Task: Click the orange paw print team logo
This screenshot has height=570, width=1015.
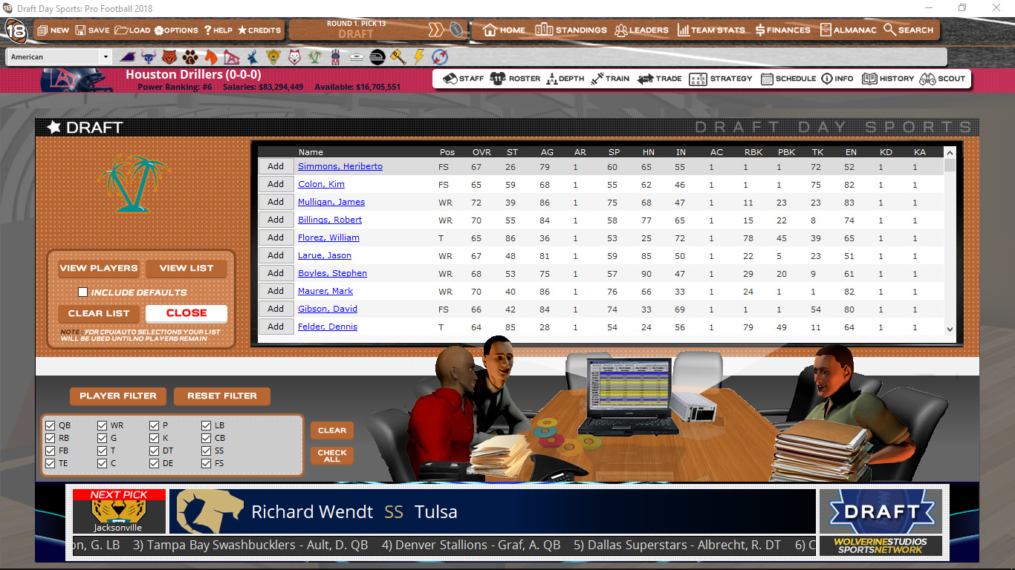Action: [191, 57]
